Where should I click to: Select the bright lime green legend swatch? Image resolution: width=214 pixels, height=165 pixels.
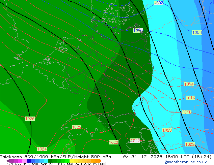point(67,161)
